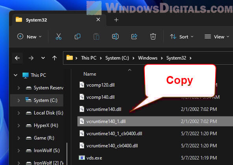The width and height of the screenshot is (233, 165).
Task: Click the Delete trash icon
Action: [x=153, y=36]
